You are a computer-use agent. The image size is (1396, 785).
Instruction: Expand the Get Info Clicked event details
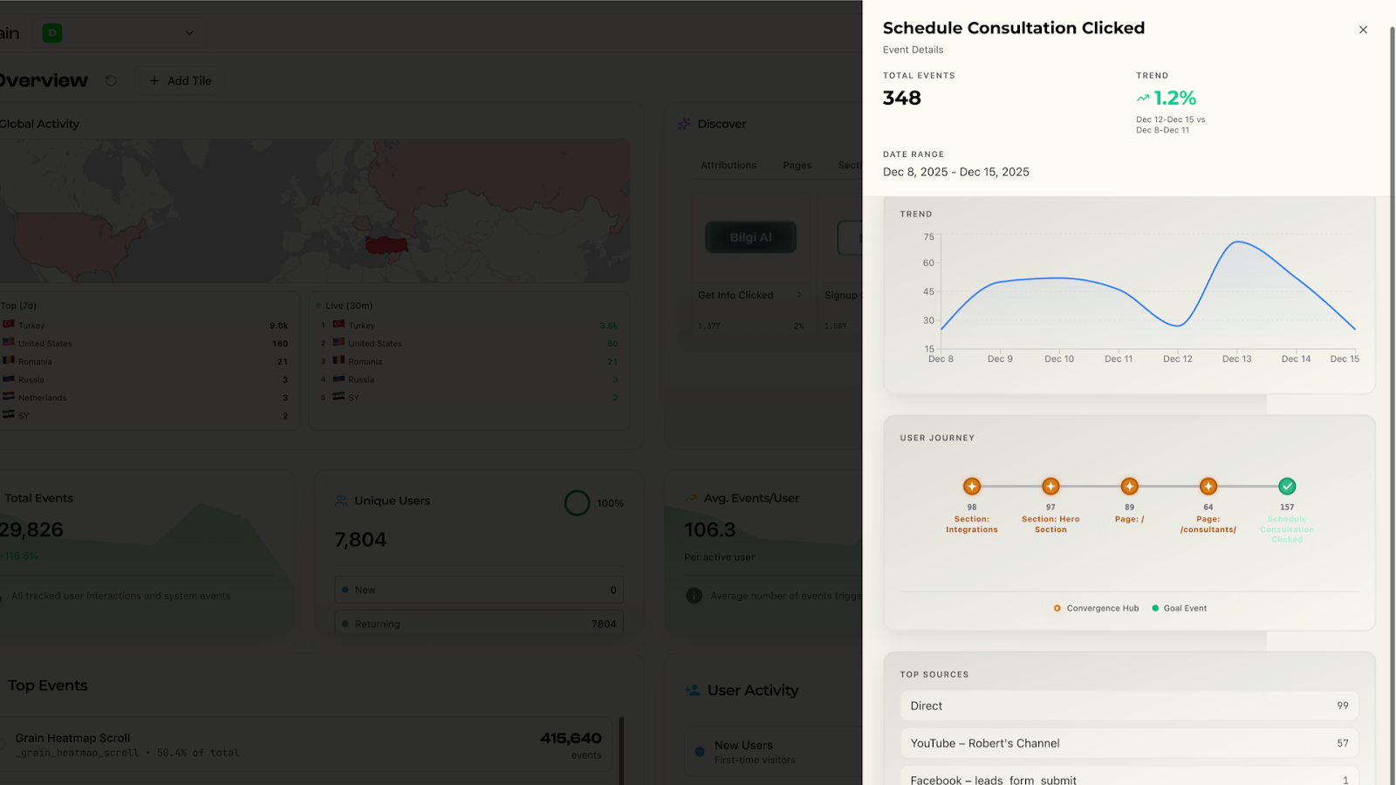[799, 295]
